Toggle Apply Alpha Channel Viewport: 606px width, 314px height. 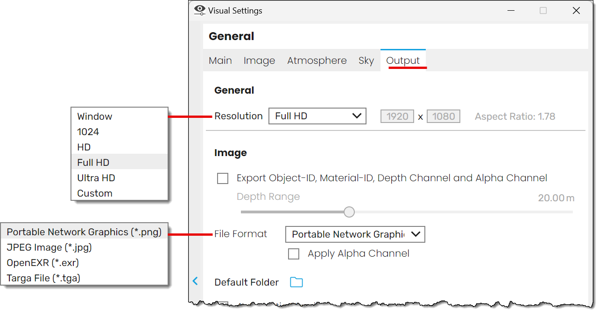coord(294,253)
